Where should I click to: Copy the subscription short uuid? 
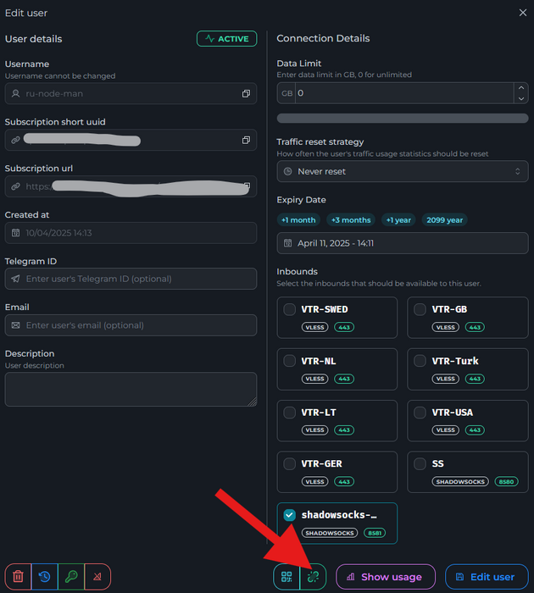tap(246, 140)
